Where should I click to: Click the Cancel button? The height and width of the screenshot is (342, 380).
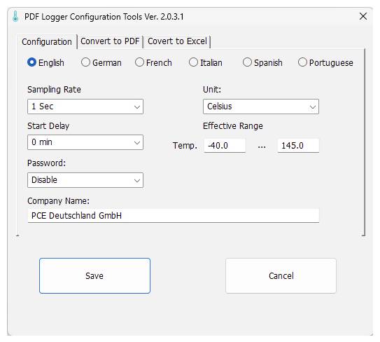pyautogui.click(x=281, y=275)
